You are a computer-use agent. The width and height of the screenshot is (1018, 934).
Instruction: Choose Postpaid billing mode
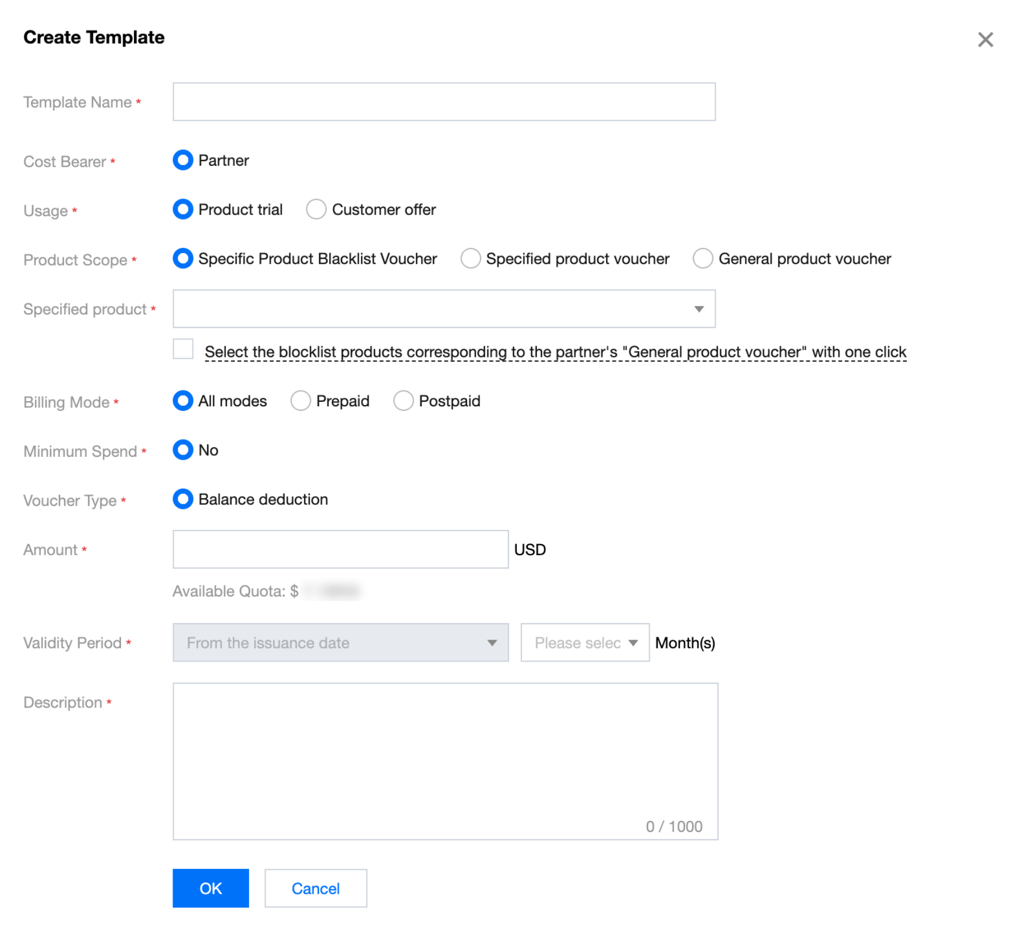click(x=403, y=401)
